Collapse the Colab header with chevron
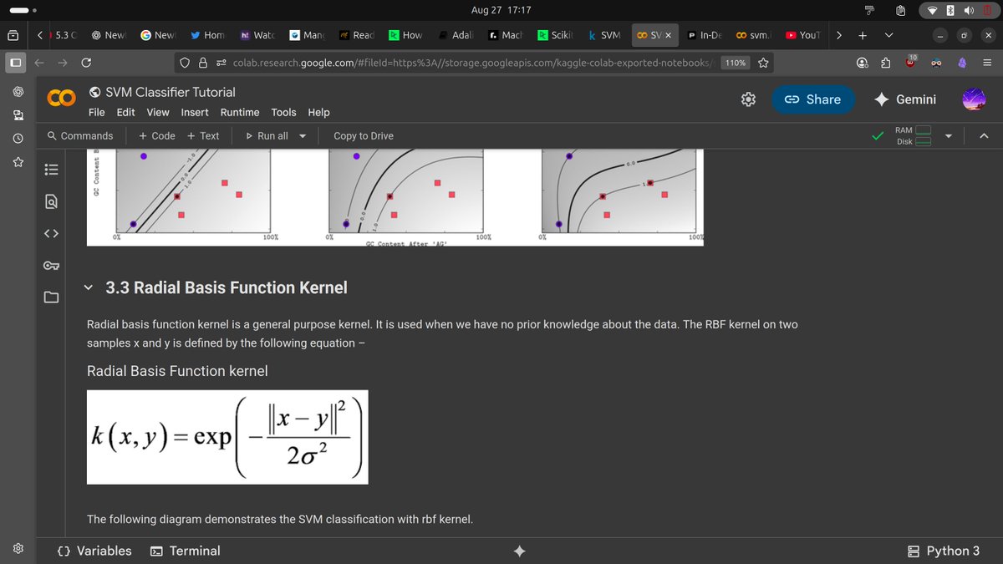This screenshot has width=1003, height=564. coord(983,136)
